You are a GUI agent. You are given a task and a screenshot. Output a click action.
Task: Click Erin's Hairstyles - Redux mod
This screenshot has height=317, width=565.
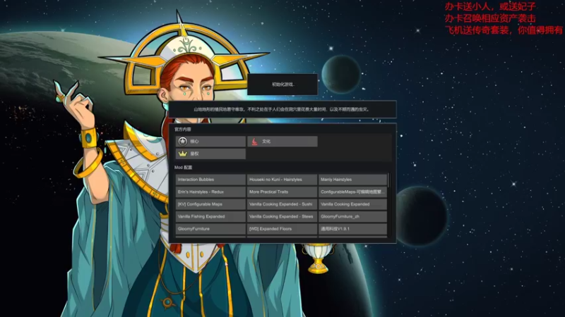(210, 192)
